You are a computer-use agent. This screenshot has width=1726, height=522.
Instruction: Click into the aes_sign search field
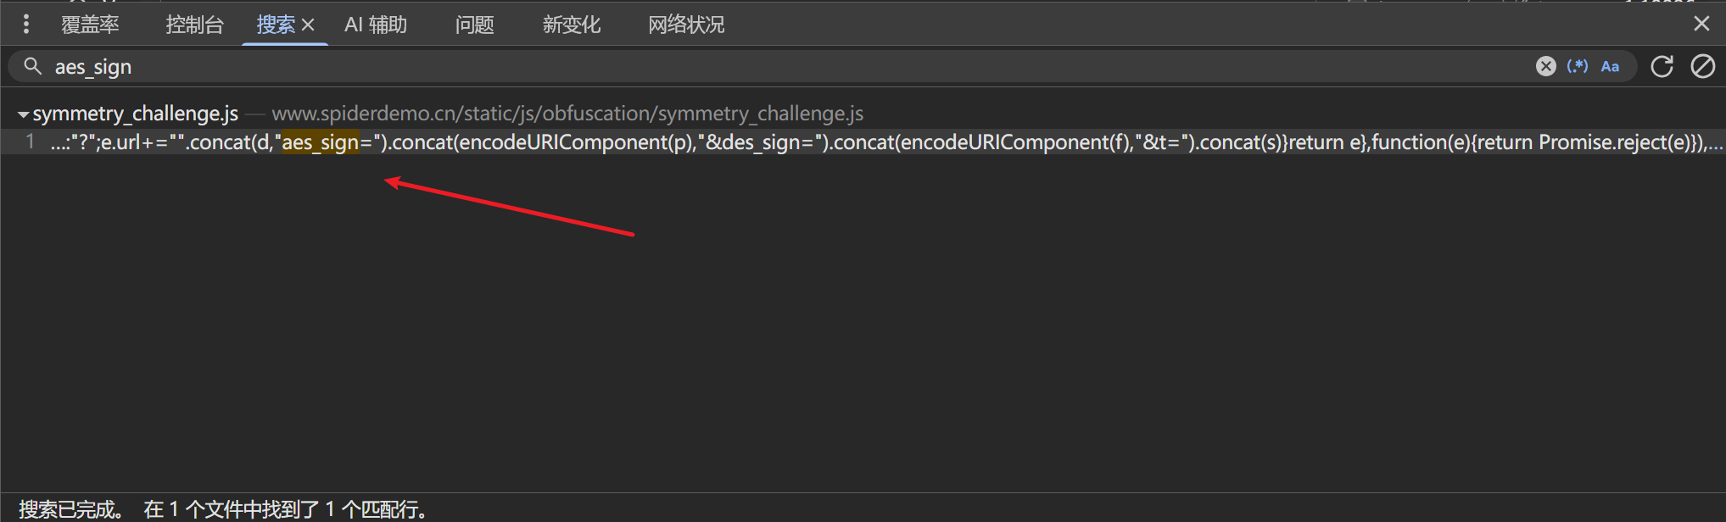(763, 66)
